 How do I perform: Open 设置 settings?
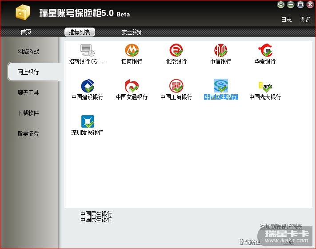pos(305,20)
